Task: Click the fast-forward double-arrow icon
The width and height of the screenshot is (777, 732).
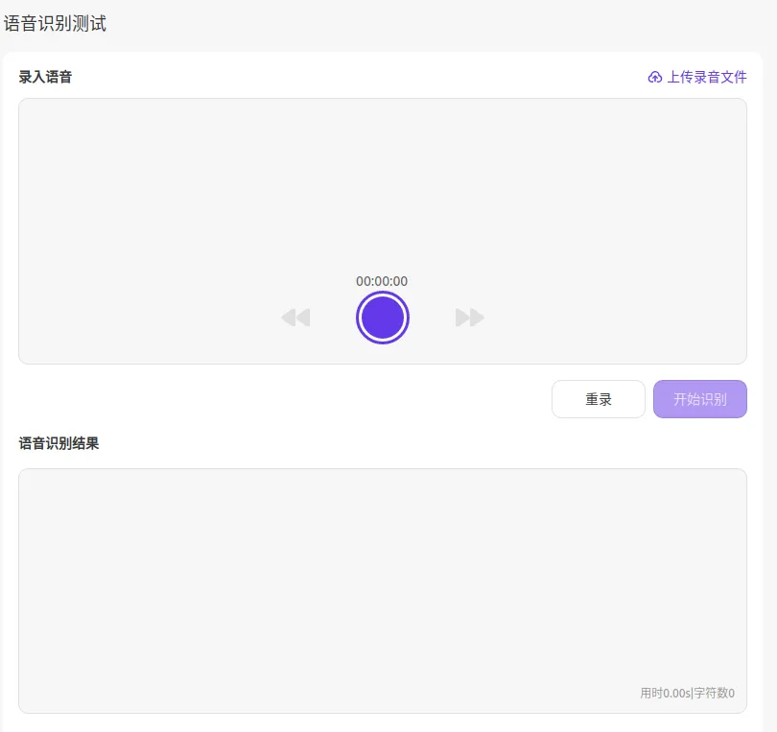Action: pyautogui.click(x=469, y=318)
